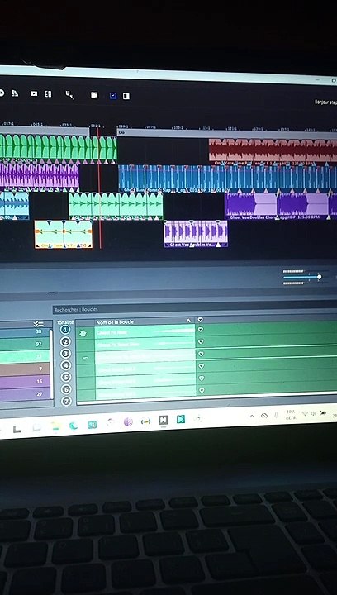Toggle the snap magnet tool icon
This screenshot has height=595, width=337.
(x=69, y=94)
